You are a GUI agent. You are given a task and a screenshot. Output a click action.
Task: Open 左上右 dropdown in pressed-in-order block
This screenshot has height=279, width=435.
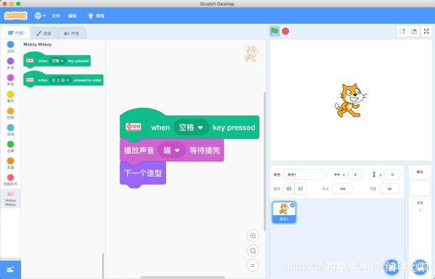tap(60, 80)
